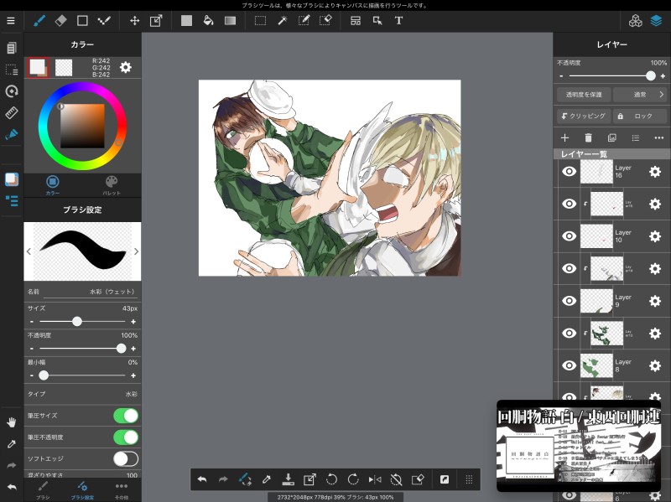Rotate canvas left in bottom toolbar

pos(331,479)
